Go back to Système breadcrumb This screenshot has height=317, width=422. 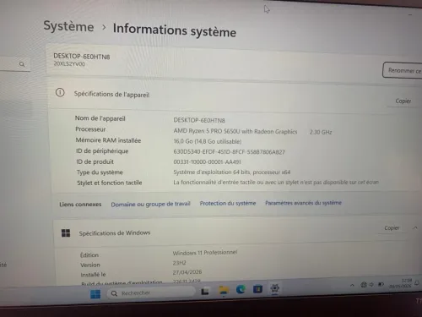click(68, 26)
